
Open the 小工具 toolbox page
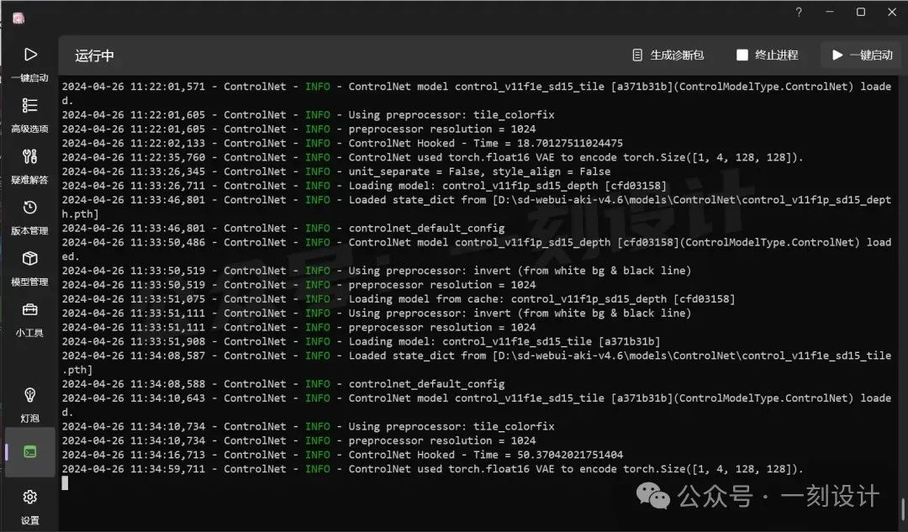[29, 319]
